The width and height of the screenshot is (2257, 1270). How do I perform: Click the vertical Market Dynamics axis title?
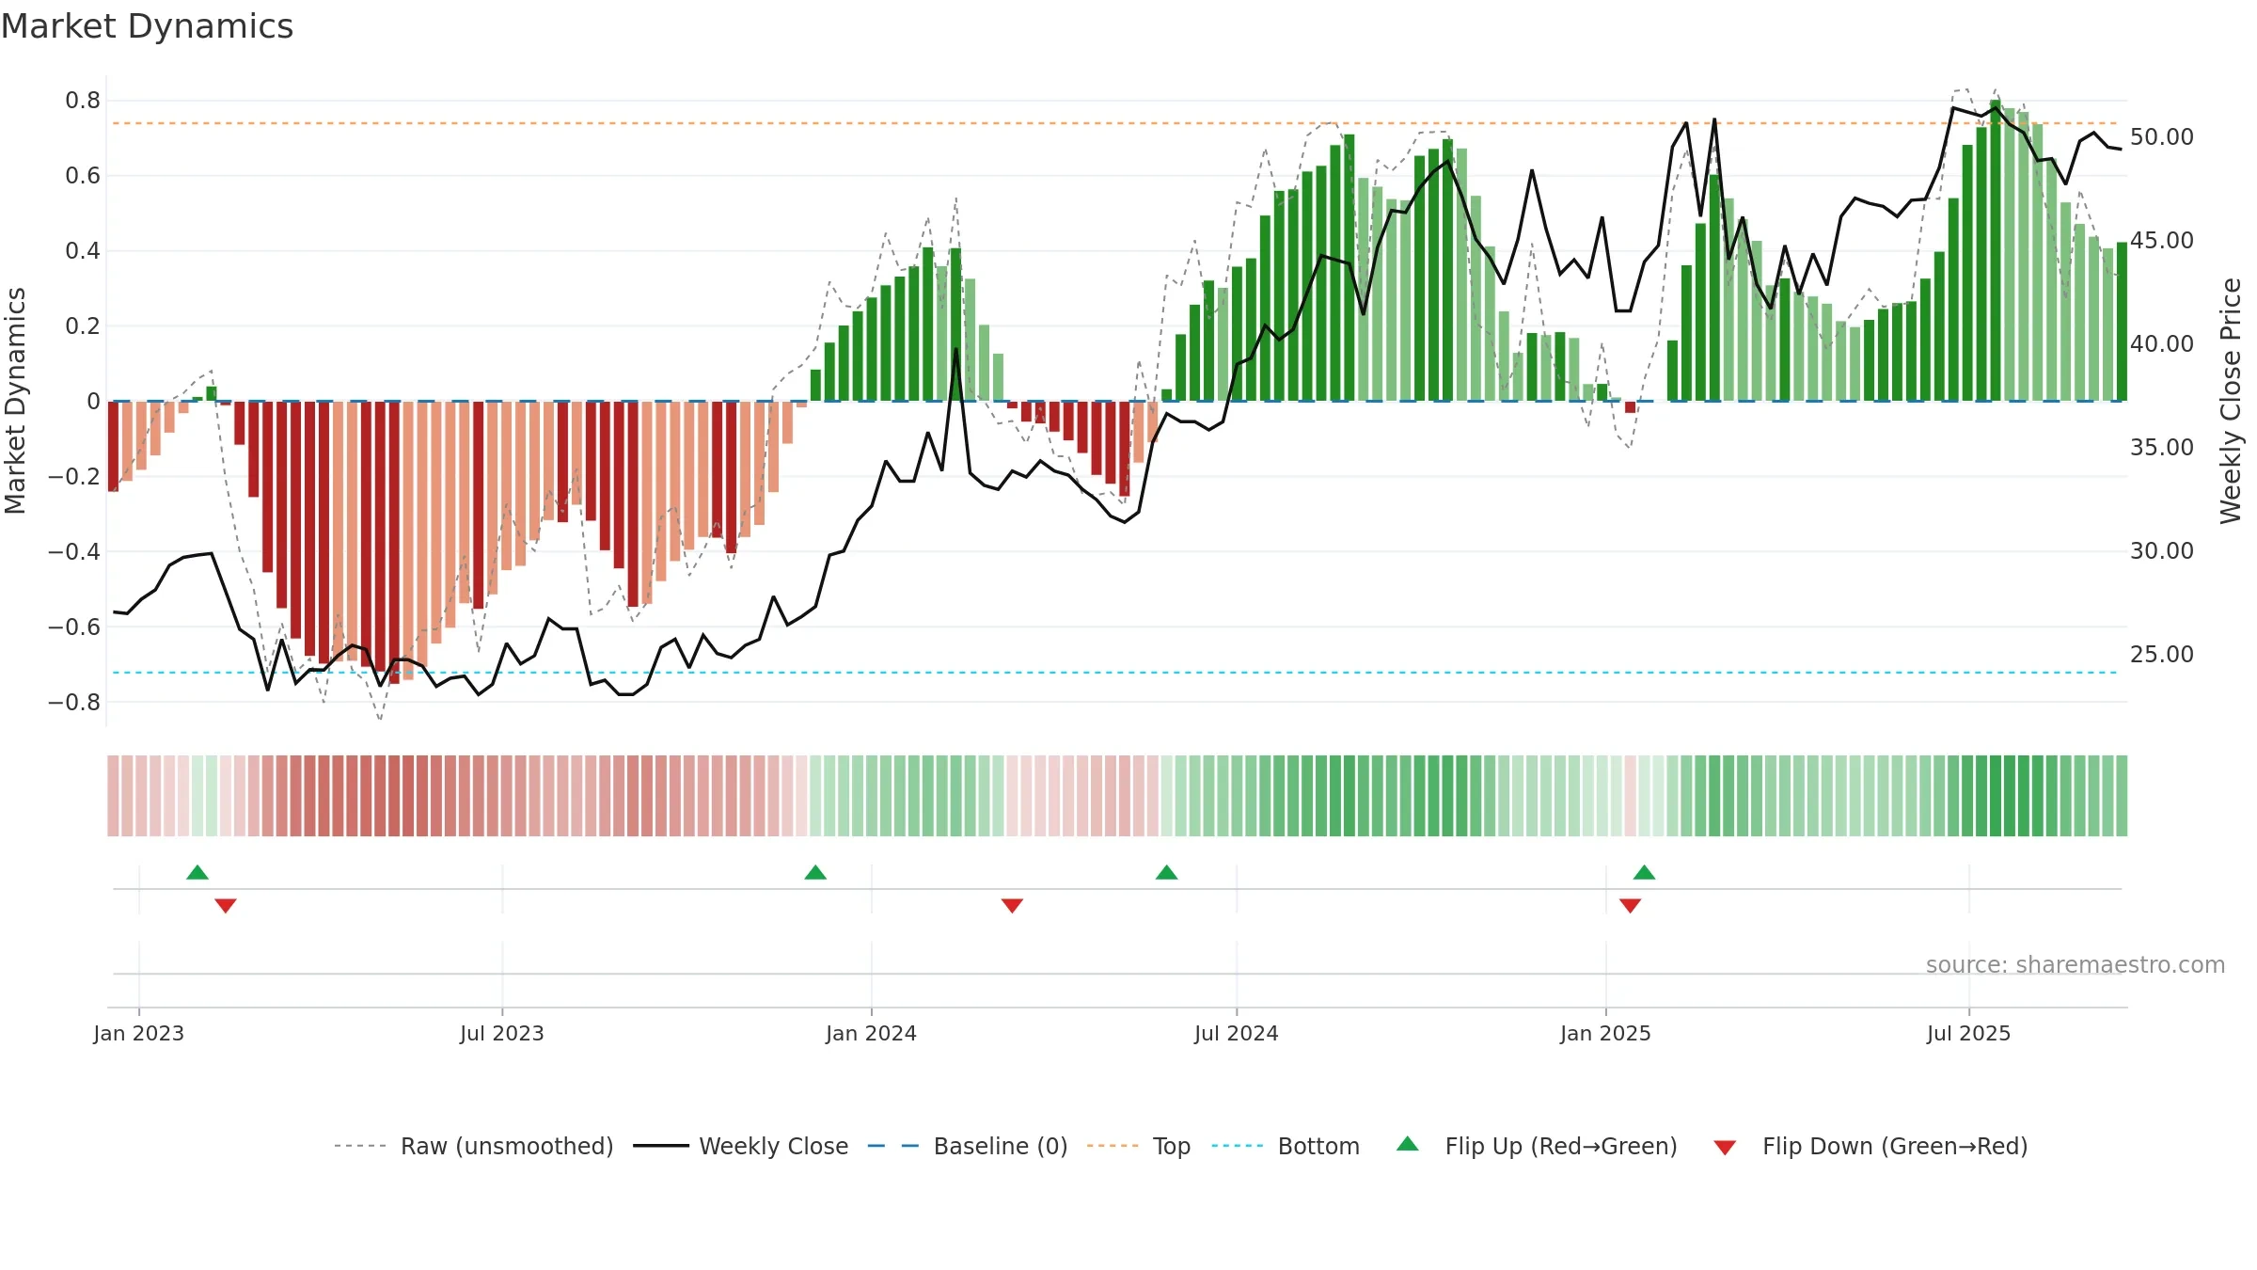(x=15, y=401)
